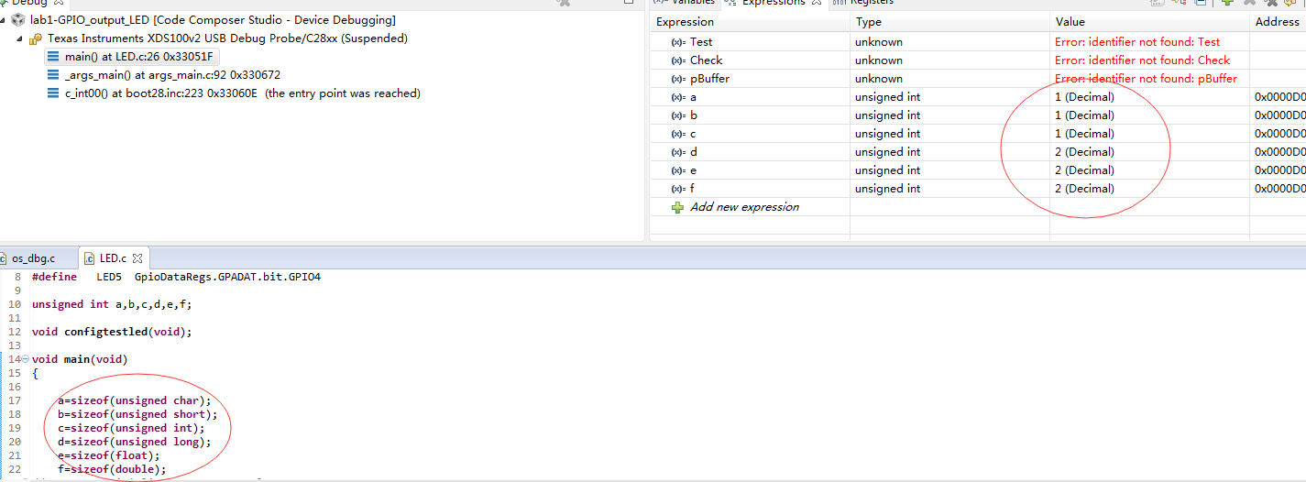Viewport: 1306px width, 482px height.
Task: Select the 'Error: identifier not found: Check' value
Action: click(x=1143, y=60)
